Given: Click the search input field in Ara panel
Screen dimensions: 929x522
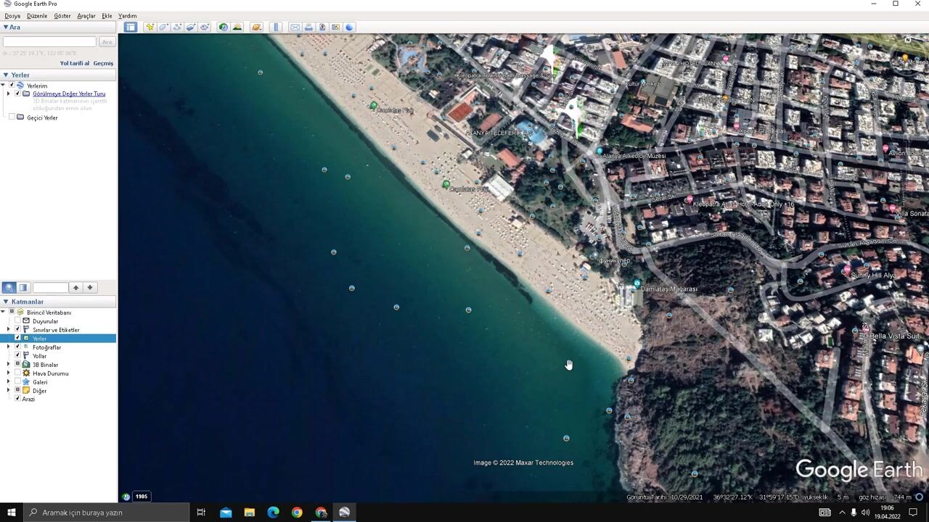Looking at the screenshot, I should click(x=49, y=42).
